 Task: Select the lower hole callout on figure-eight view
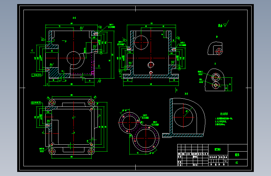coord(155,123)
